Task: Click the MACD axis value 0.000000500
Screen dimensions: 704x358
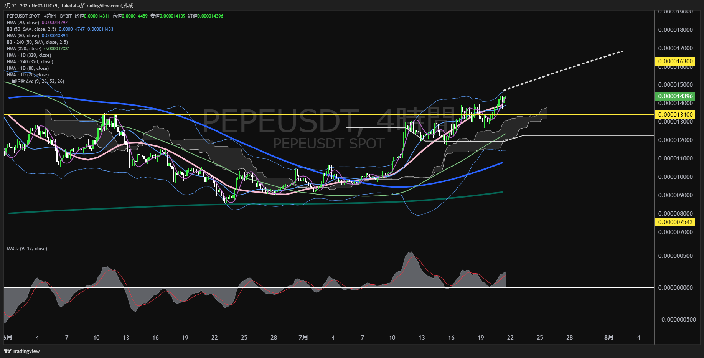Action: pyautogui.click(x=675, y=256)
